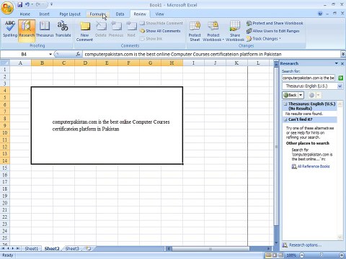Switch to Sheet3 tab
The image size is (346, 259).
pos(72,248)
